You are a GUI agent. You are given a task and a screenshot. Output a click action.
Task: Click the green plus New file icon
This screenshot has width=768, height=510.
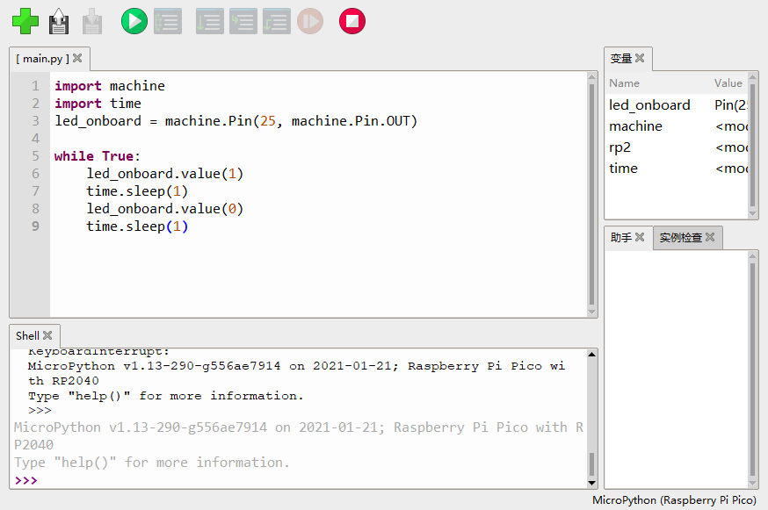tap(25, 20)
